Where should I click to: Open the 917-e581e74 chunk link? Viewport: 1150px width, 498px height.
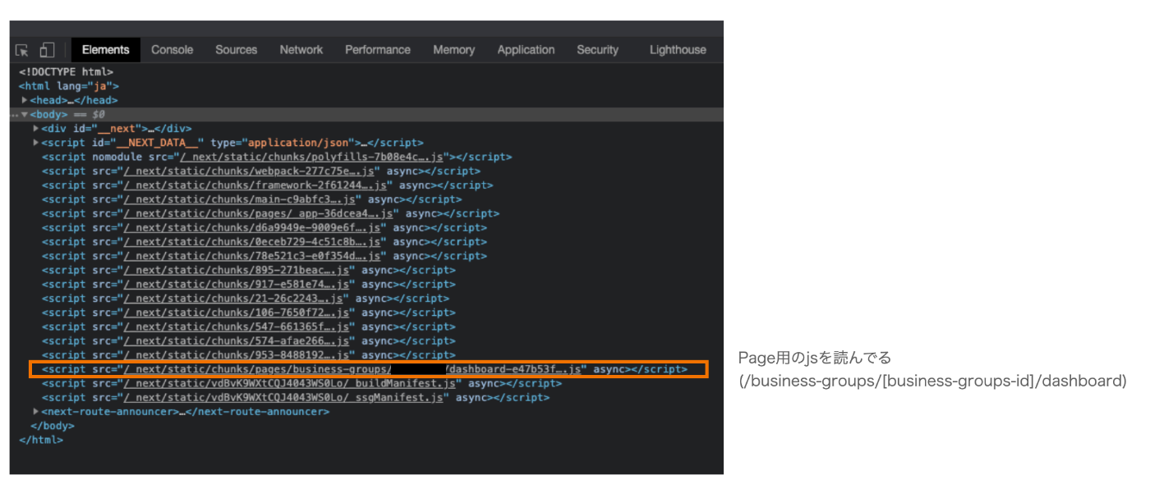pos(237,285)
